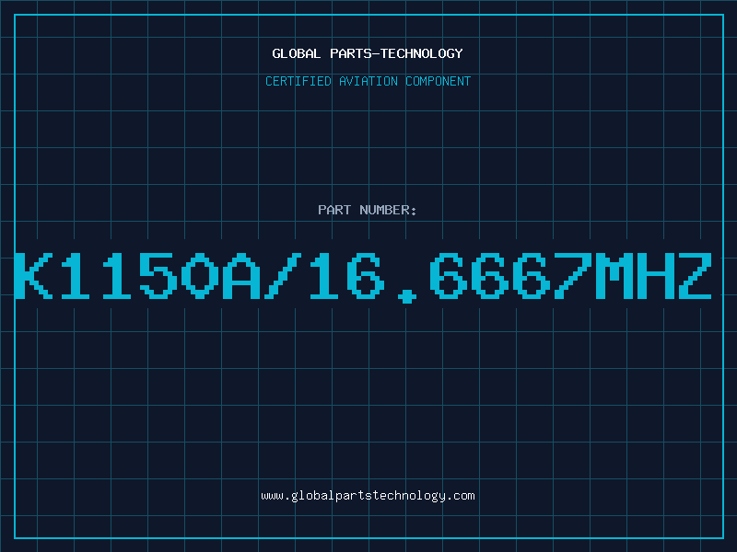Open the www.globalpartstechnology.com link
Screen dimensions: 737x552
(368, 496)
